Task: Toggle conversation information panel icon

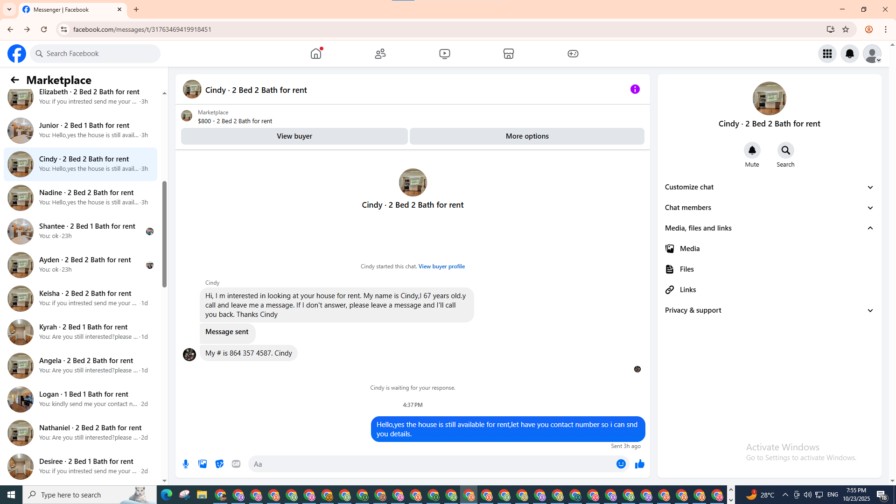Action: pos(635,89)
